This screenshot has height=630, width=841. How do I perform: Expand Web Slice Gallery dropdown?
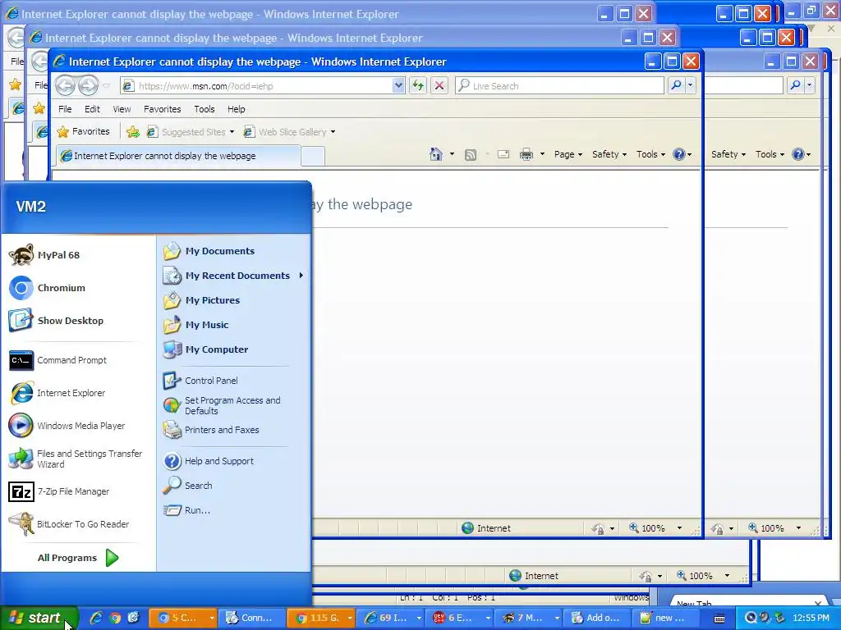(x=333, y=132)
